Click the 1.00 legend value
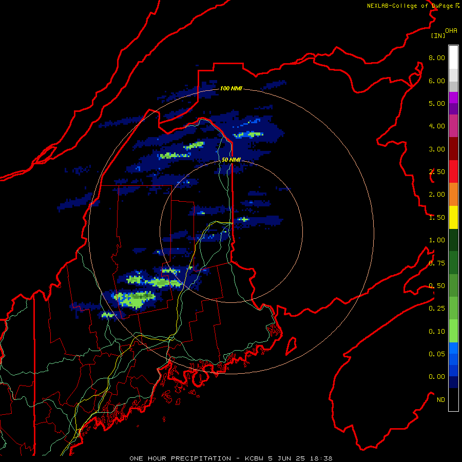The width and height of the screenshot is (462, 462). (437, 240)
